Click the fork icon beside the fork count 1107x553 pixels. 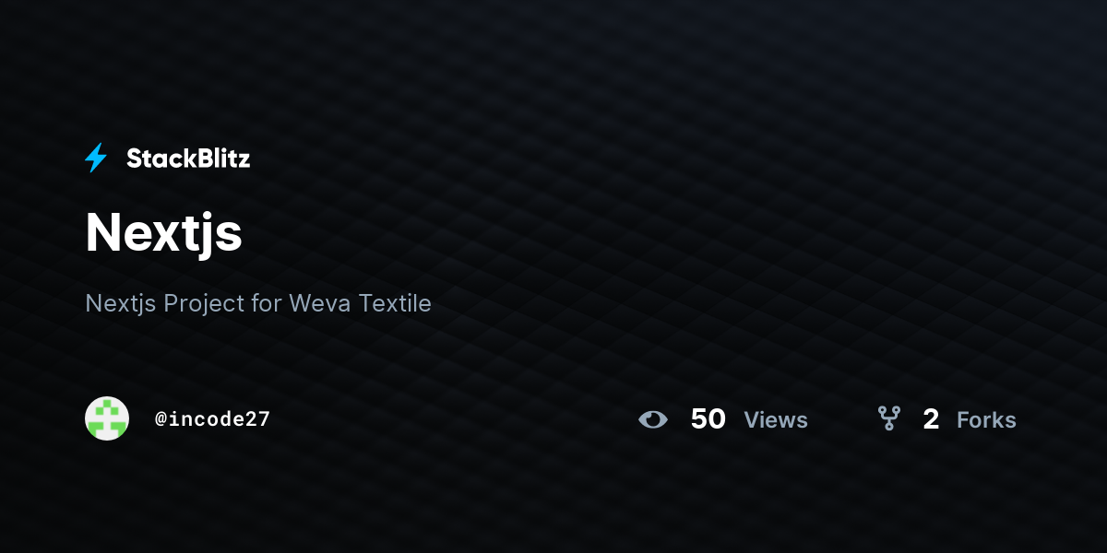[x=889, y=419]
